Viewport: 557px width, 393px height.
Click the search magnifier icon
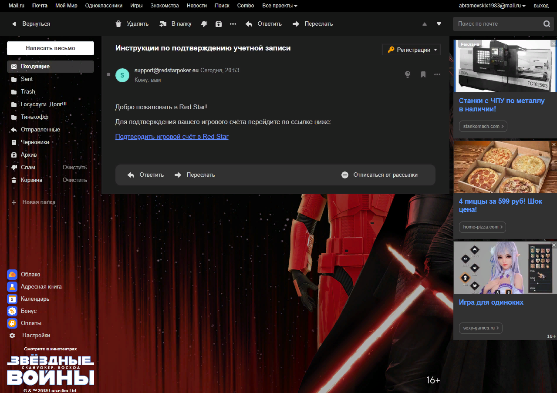(547, 24)
